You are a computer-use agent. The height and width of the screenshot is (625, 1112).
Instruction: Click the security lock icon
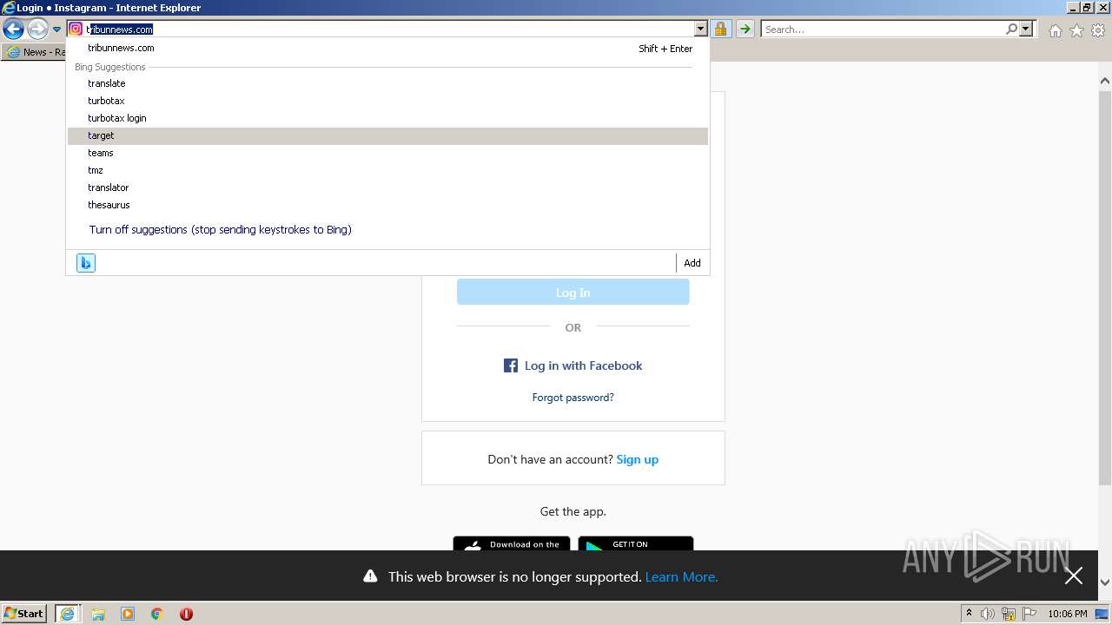720,29
